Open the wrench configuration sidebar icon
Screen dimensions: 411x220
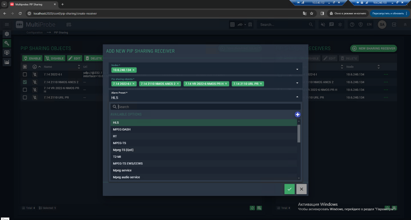click(7, 43)
